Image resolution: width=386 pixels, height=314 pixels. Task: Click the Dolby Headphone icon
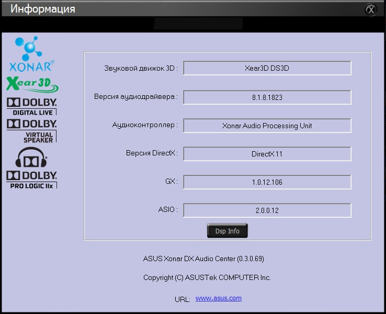(x=31, y=158)
